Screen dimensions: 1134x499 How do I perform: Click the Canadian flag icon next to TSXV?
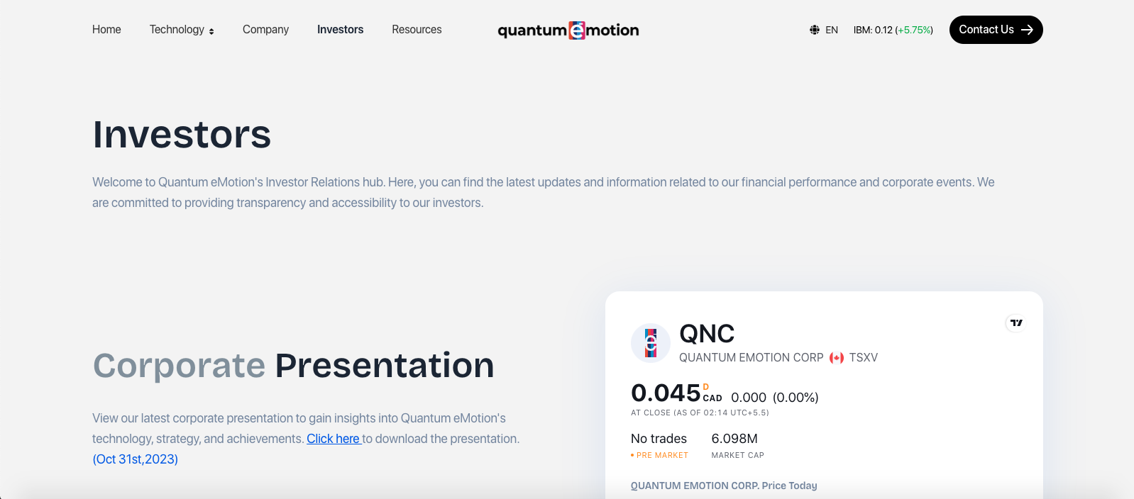[x=835, y=358]
